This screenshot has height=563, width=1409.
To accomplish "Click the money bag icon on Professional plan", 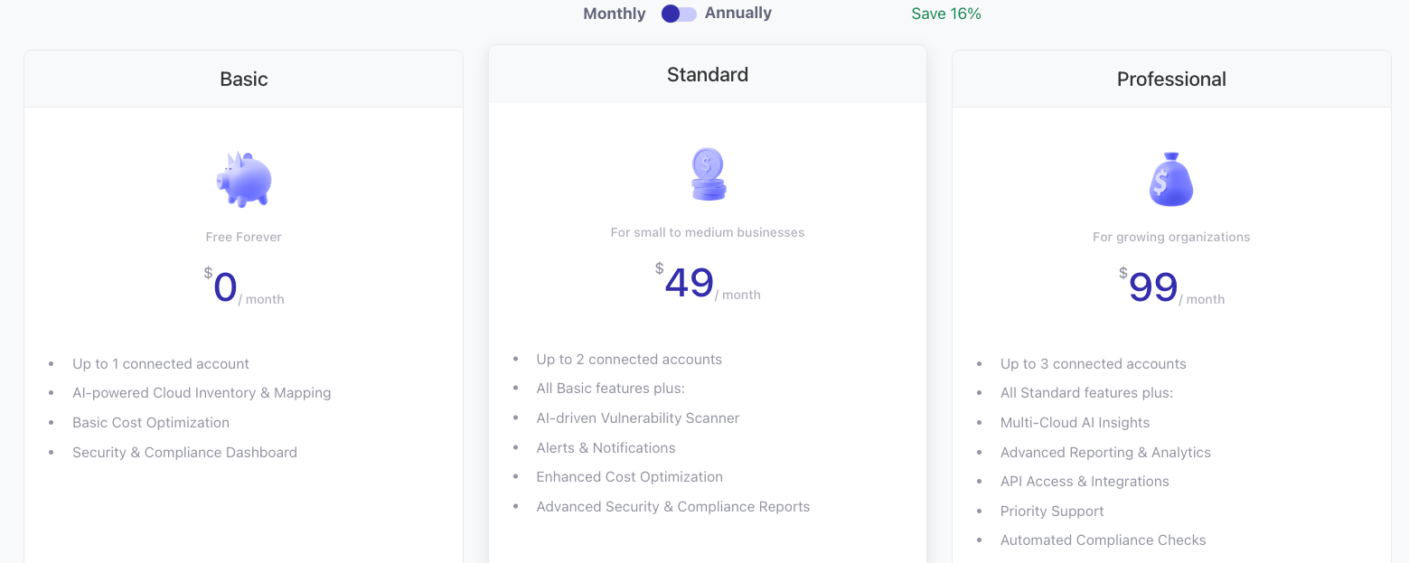I will tap(1170, 179).
